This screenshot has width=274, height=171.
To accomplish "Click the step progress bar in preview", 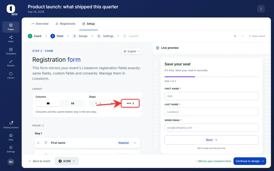I will (211, 77).
